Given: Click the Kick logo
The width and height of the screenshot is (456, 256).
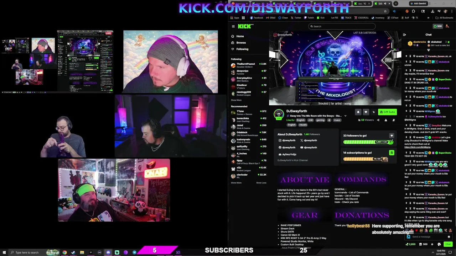Looking at the screenshot, I should click(x=245, y=26).
